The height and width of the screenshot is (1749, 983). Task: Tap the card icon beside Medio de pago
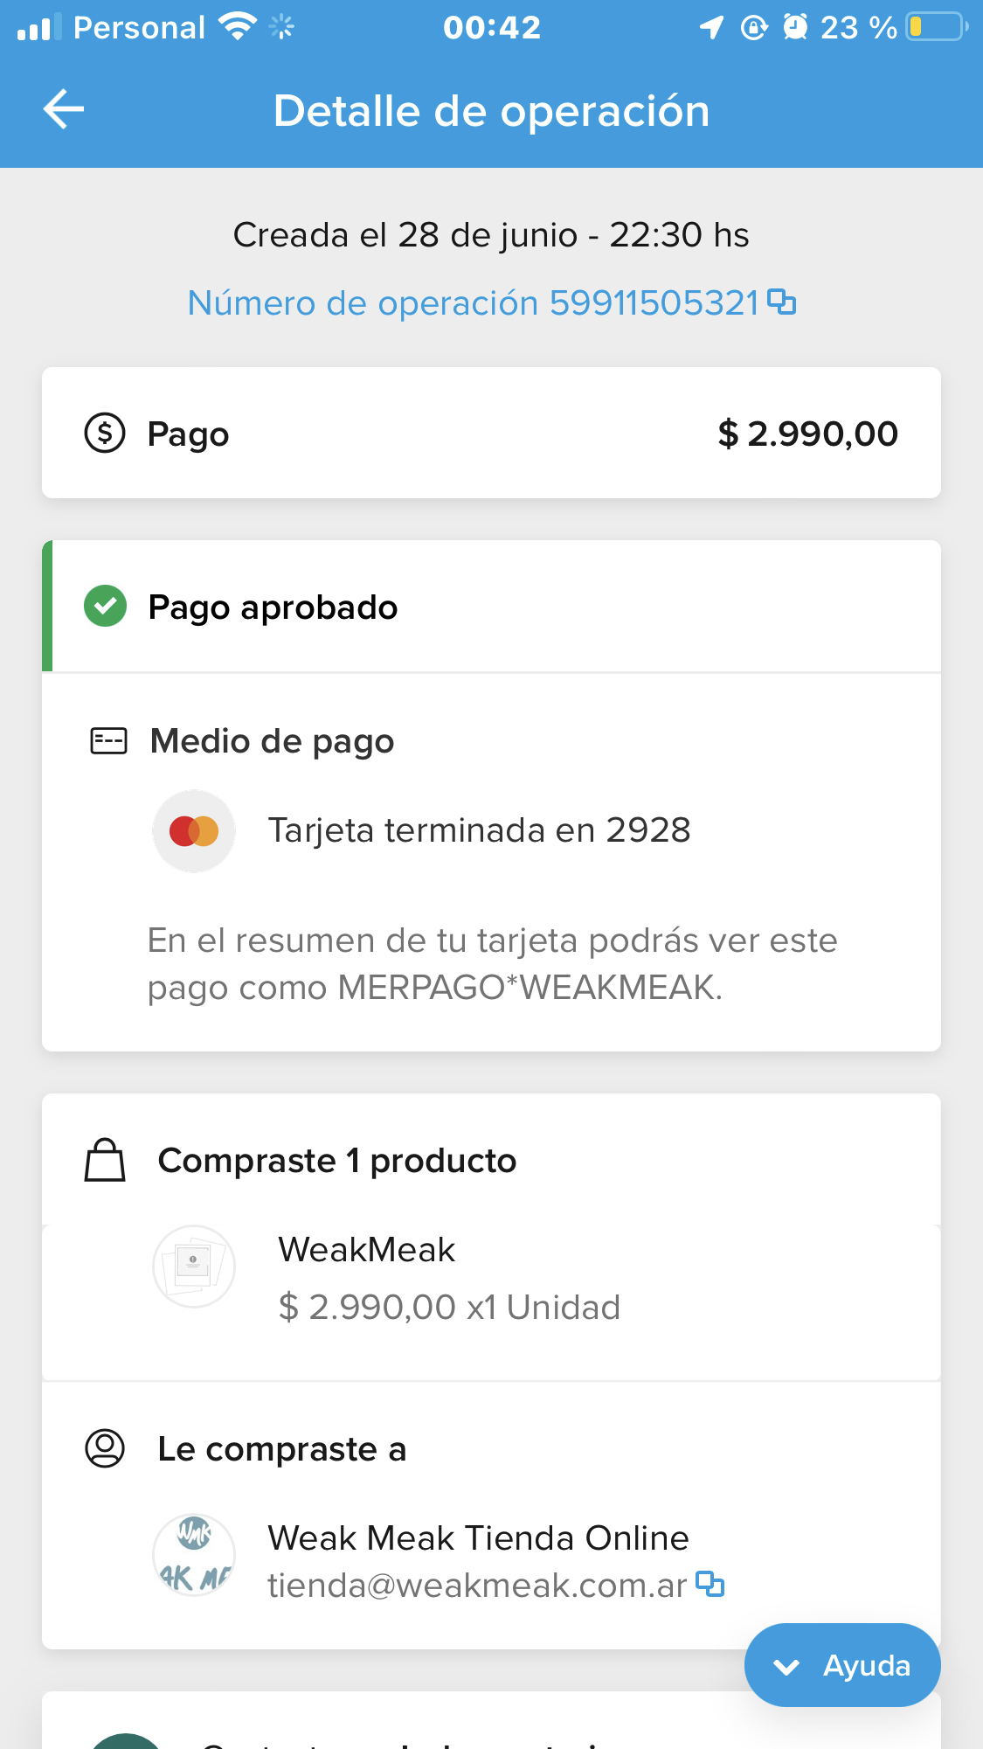(108, 741)
